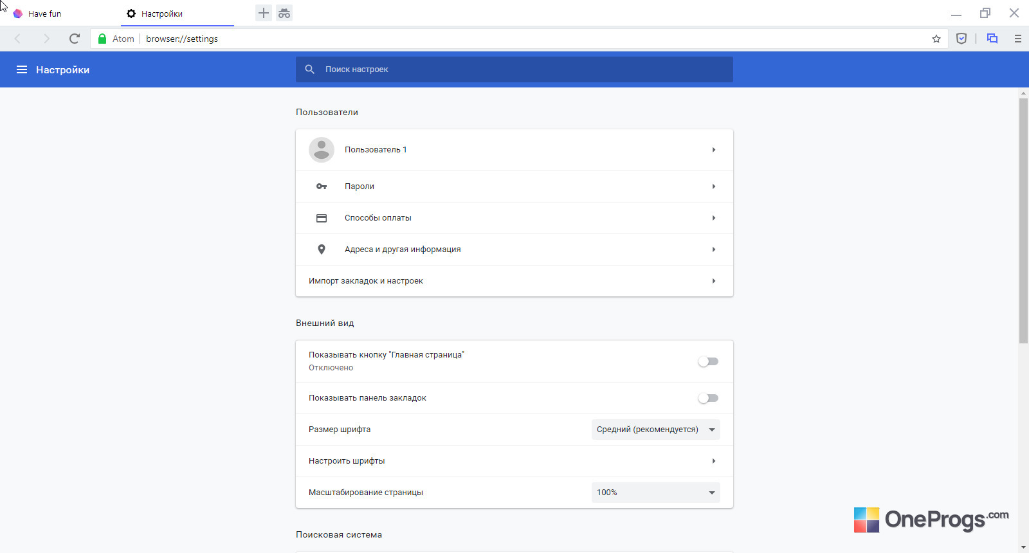Click the key icon beside Пароли

point(322,186)
